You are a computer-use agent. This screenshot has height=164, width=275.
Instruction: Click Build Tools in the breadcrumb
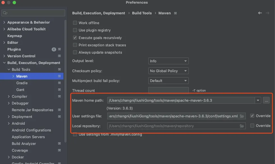[x=142, y=13]
